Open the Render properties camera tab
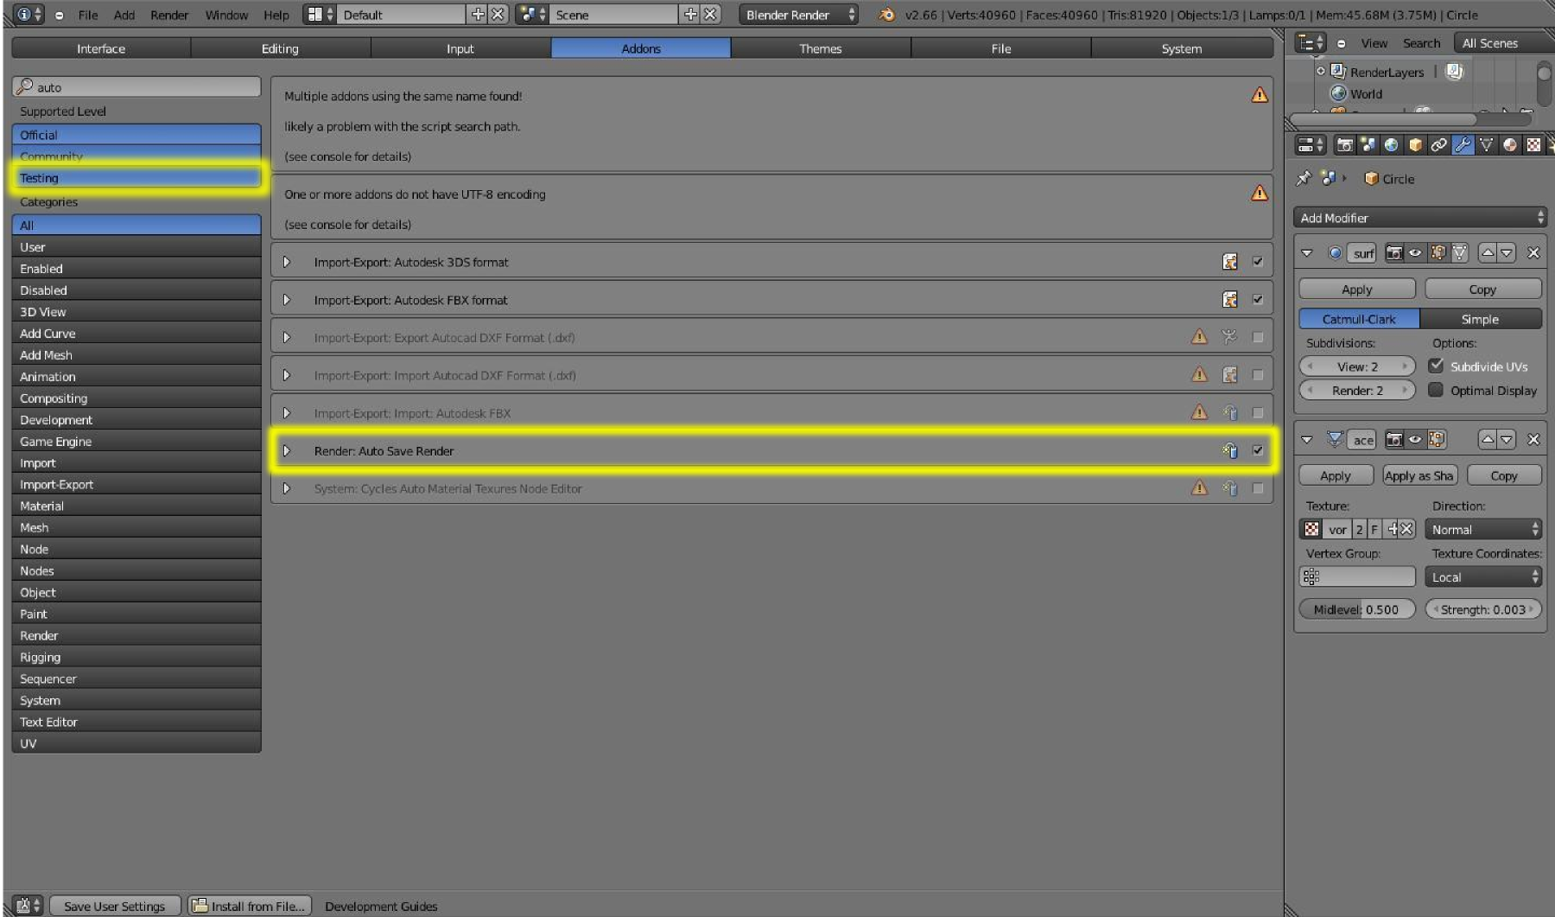This screenshot has height=917, width=1555. coord(1344,145)
